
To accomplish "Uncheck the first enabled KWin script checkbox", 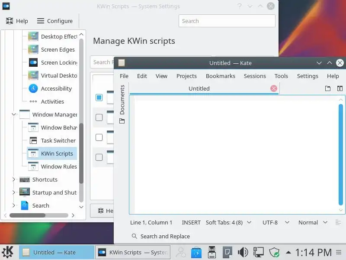I will [99, 97].
